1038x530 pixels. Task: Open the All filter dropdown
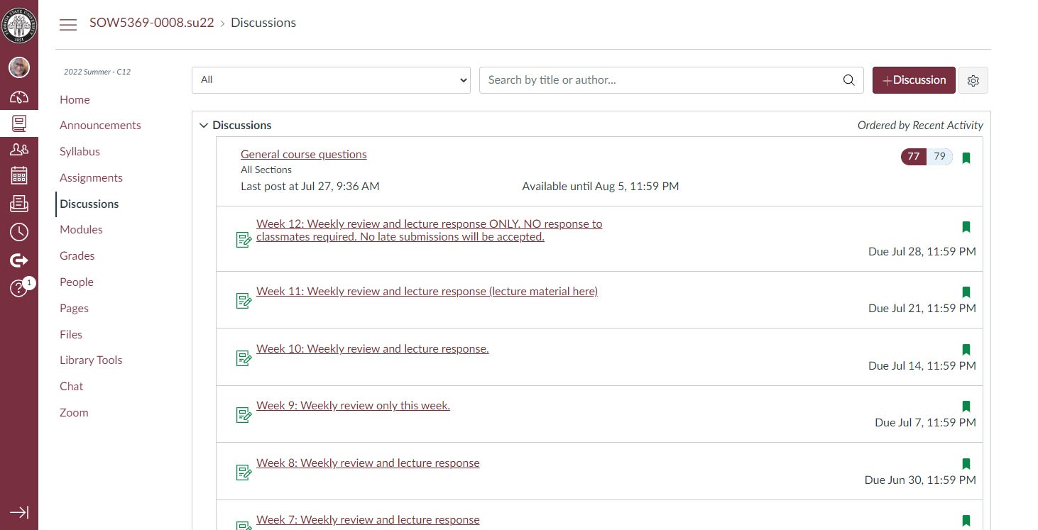[x=331, y=80]
